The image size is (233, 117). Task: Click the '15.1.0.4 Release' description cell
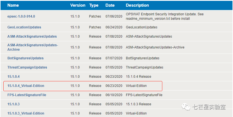click(x=139, y=77)
